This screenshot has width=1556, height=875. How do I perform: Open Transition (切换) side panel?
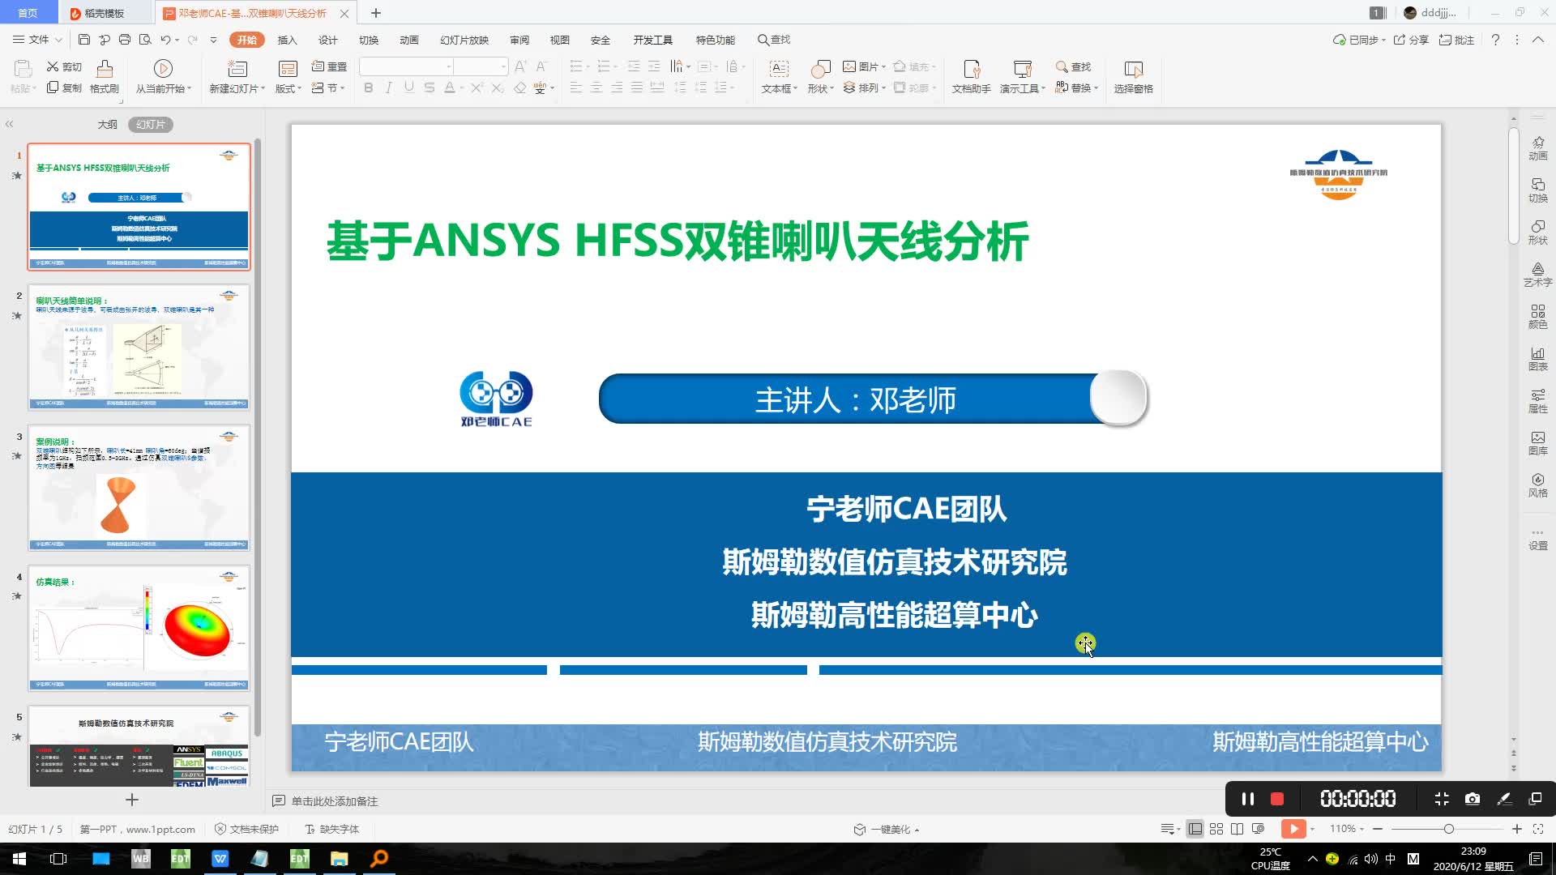point(1537,190)
